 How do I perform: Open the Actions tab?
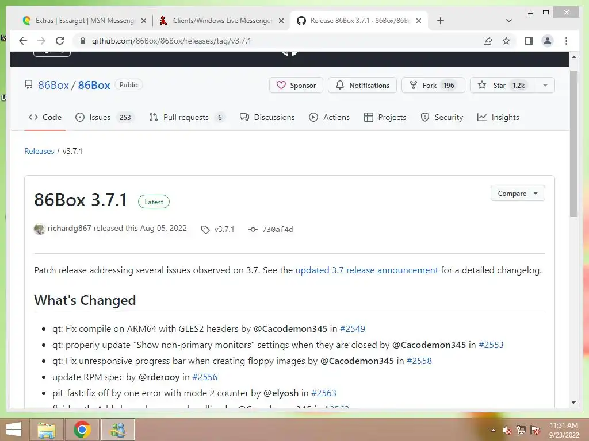329,117
